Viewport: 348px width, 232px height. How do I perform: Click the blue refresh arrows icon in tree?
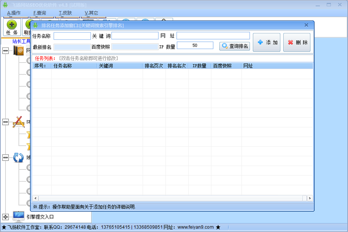click(x=18, y=158)
